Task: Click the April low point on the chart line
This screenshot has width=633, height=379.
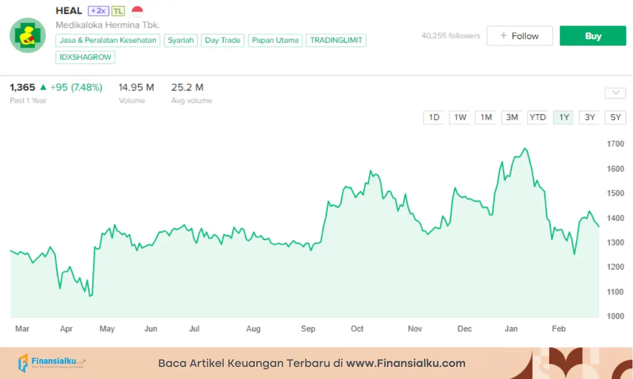Action: 90,295
